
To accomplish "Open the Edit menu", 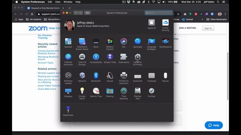I will (x=50, y=2).
